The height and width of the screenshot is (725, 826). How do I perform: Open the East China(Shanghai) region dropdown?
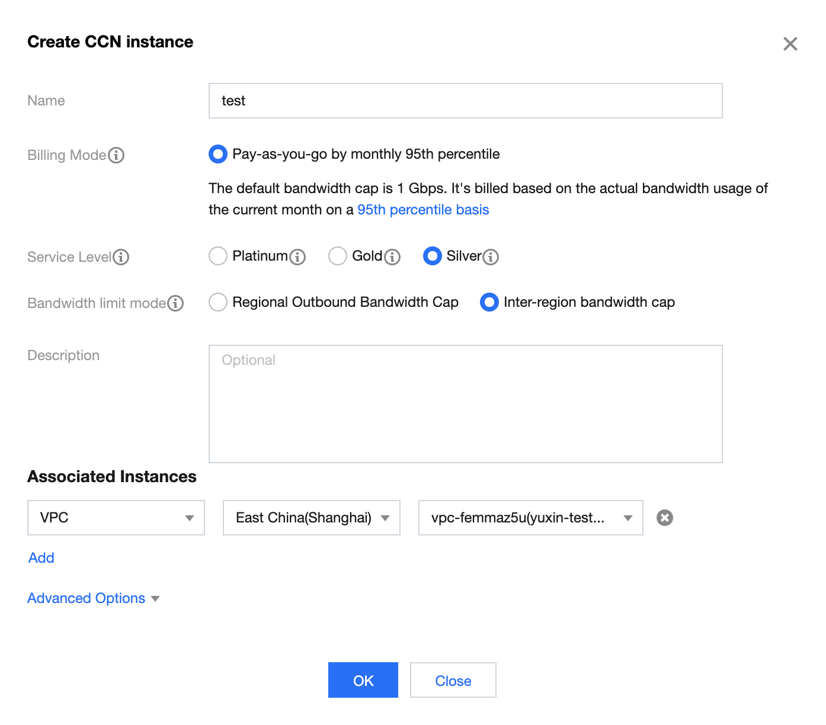(312, 518)
